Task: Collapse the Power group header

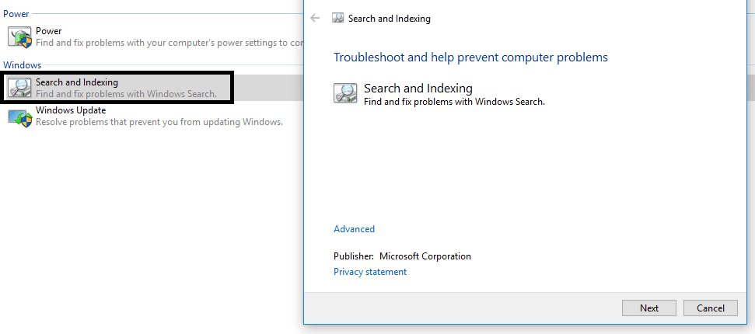Action: coord(16,14)
